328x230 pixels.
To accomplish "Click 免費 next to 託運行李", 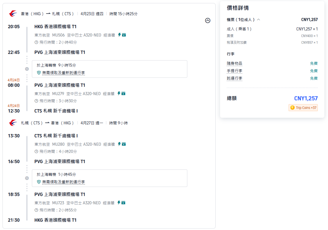I will coord(313,78).
